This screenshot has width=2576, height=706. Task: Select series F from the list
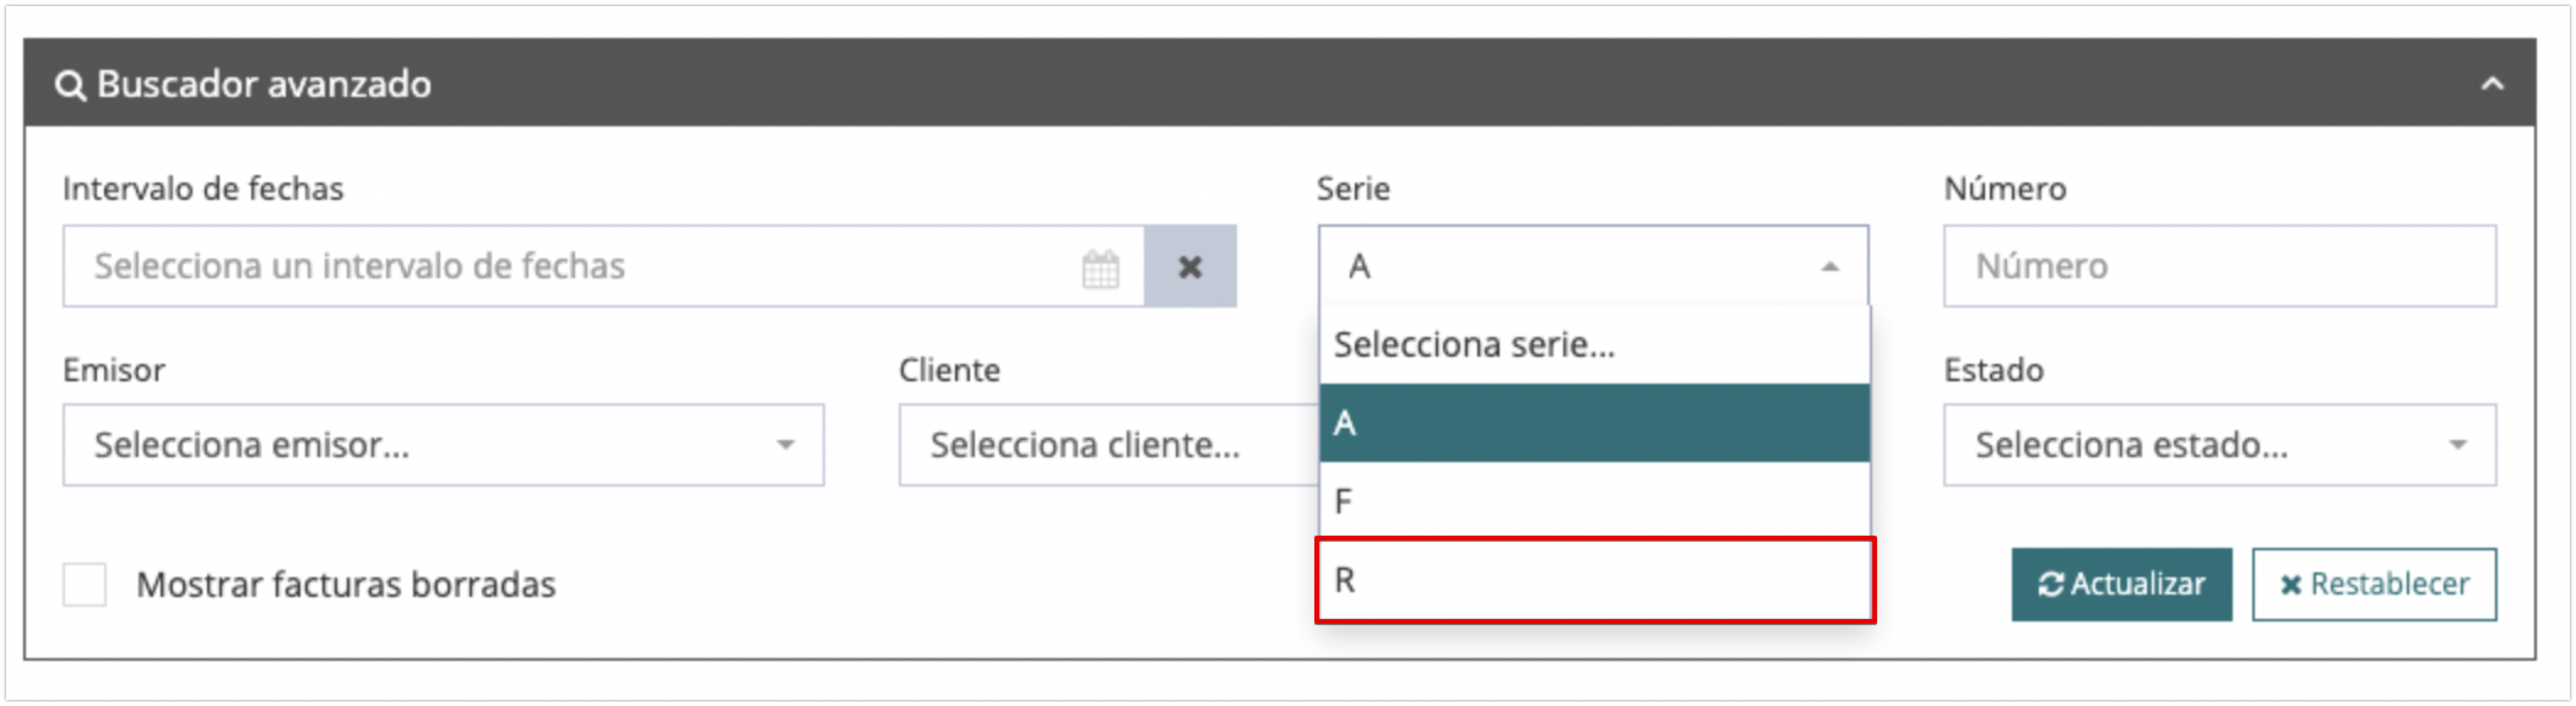1594,500
